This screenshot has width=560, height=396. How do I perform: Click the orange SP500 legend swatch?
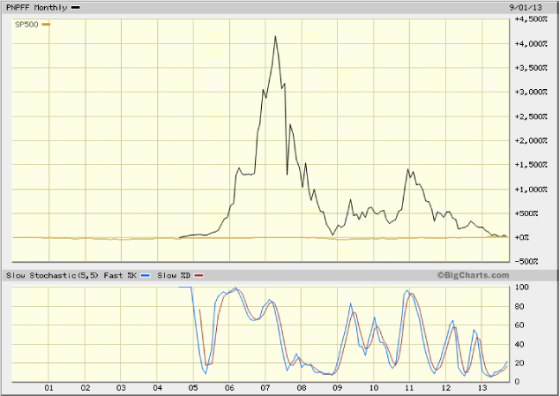46,24
